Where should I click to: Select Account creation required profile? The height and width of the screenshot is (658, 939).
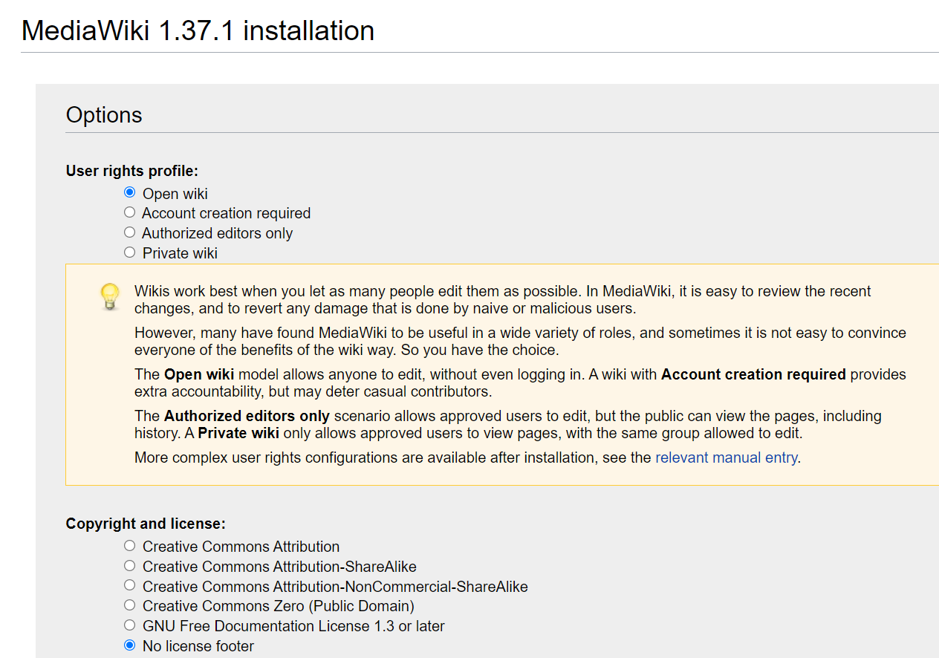pyautogui.click(x=129, y=212)
